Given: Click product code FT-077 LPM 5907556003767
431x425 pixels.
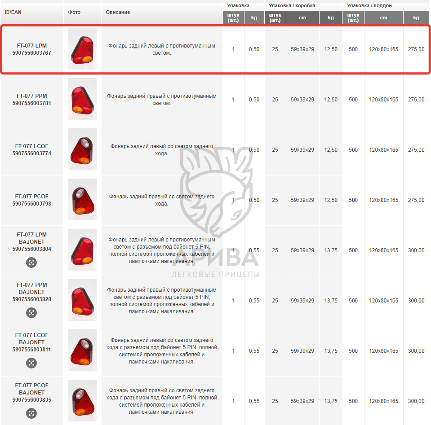Looking at the screenshot, I should coord(31,49).
